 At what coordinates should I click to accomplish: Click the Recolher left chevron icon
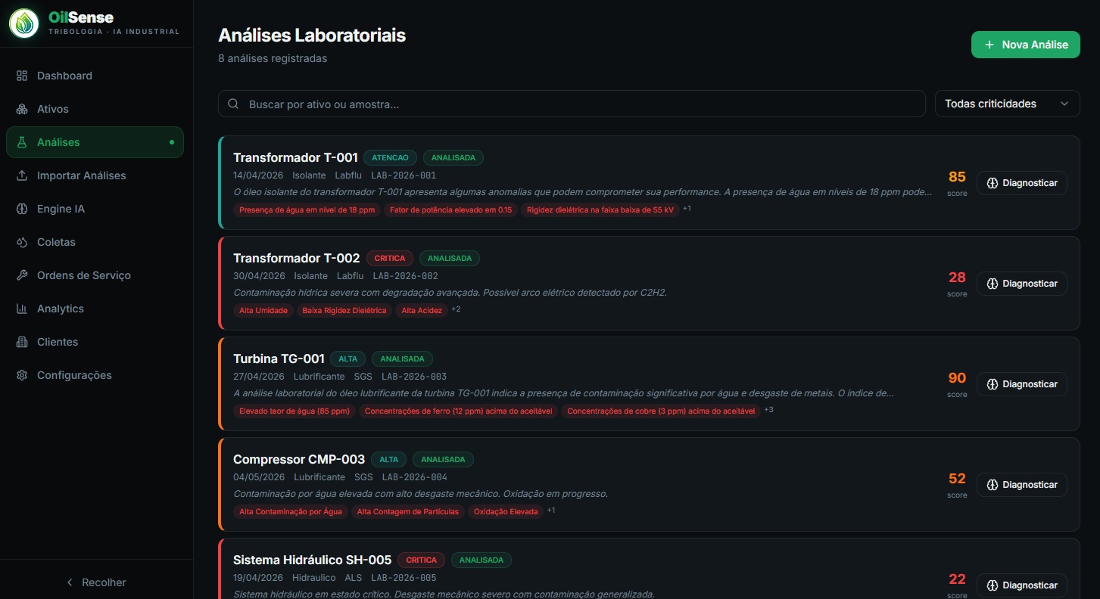(70, 582)
